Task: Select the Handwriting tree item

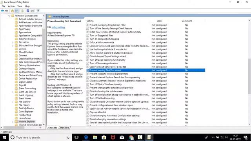Action: [25, 115]
